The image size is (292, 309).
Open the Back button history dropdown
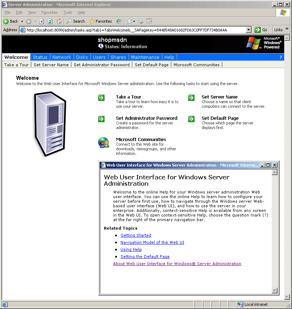tap(22, 21)
